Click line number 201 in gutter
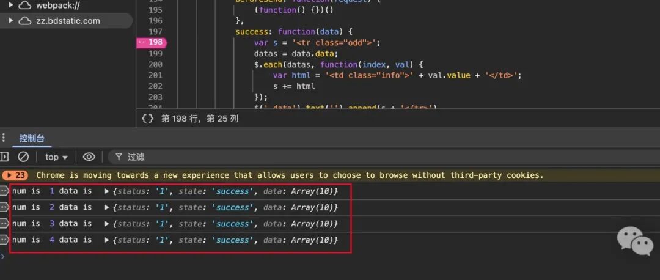660x280 pixels. (155, 75)
